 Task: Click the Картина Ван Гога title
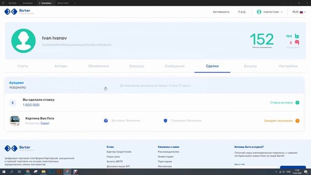coord(40,118)
